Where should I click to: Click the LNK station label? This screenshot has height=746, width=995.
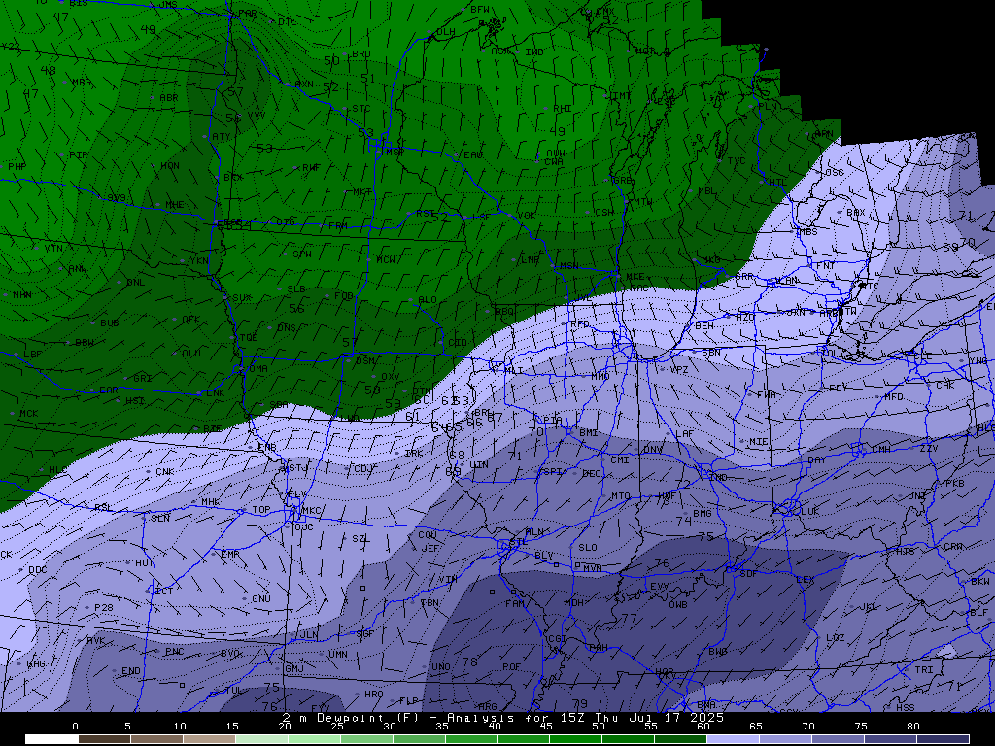[215, 393]
